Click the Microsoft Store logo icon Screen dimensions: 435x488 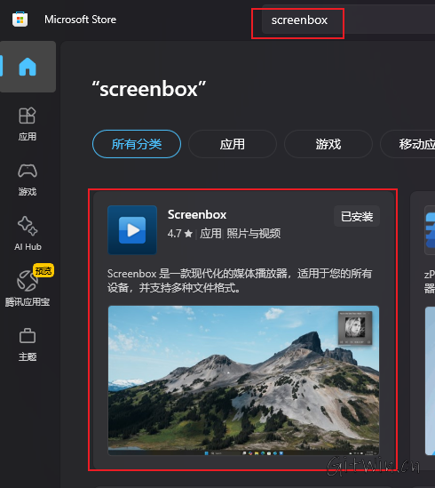point(20,20)
